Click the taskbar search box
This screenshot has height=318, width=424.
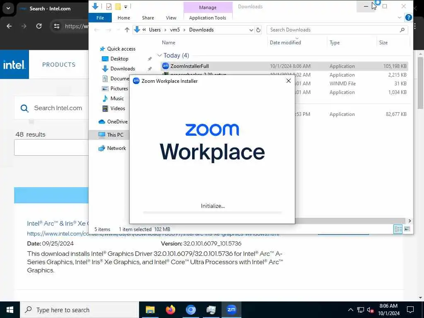(79, 310)
